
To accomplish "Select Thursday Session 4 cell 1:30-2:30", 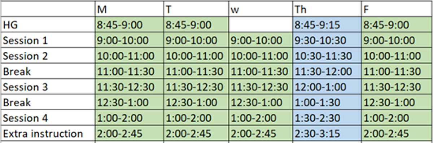I will coord(327,118).
